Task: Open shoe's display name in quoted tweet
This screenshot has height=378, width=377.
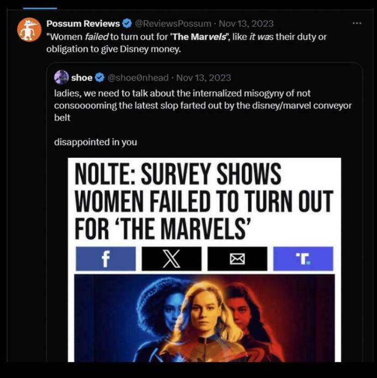Action: click(82, 78)
